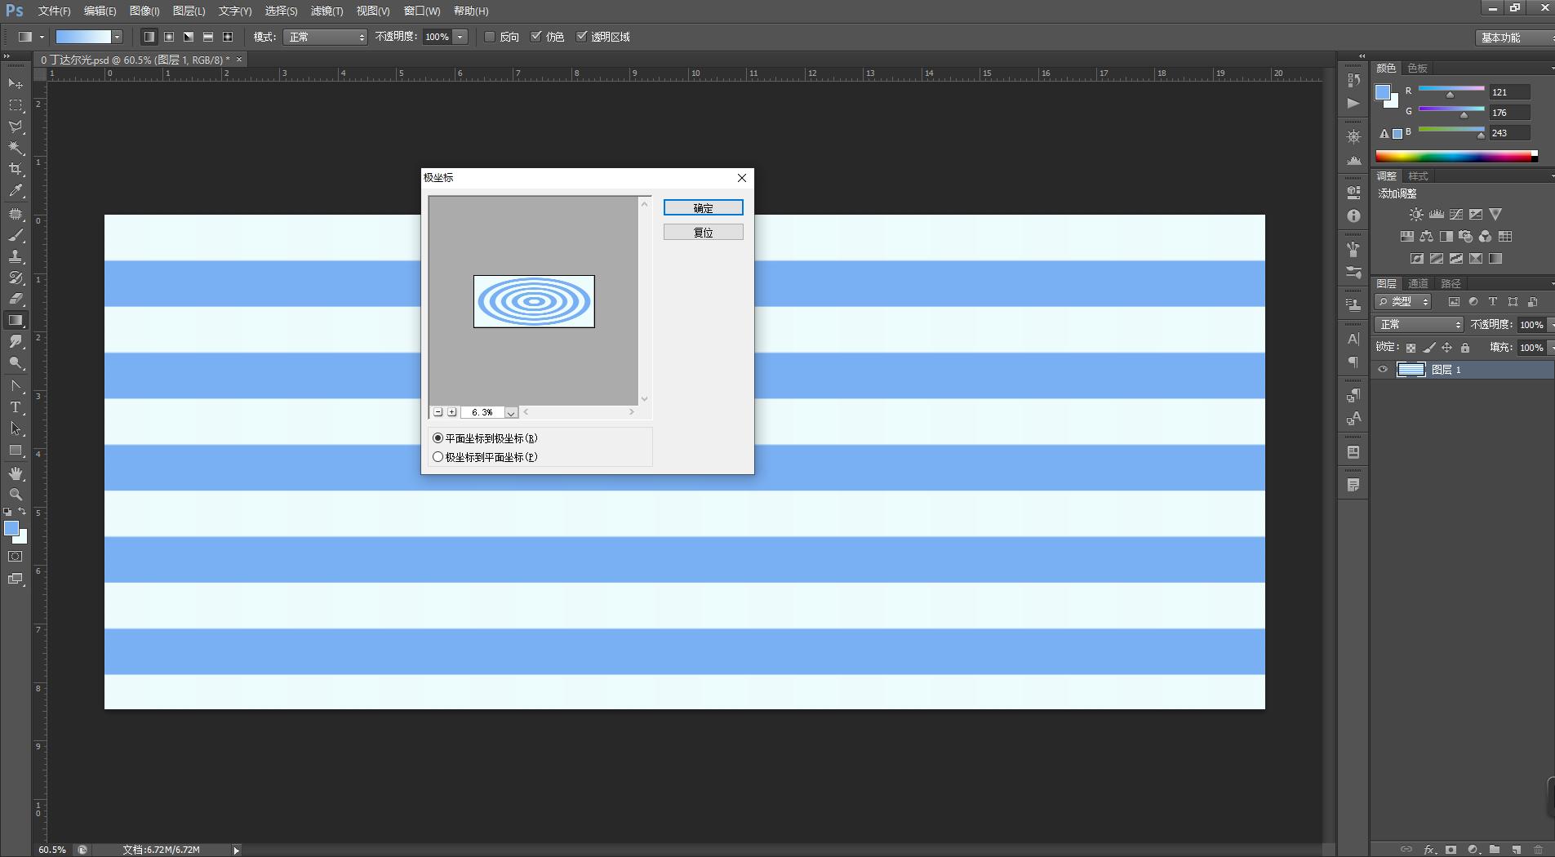Hide 图层 1 with eye icon
This screenshot has height=857, width=1555.
[1383, 370]
